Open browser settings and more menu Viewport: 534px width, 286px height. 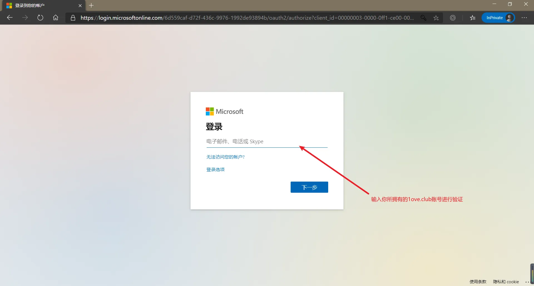coord(524,18)
